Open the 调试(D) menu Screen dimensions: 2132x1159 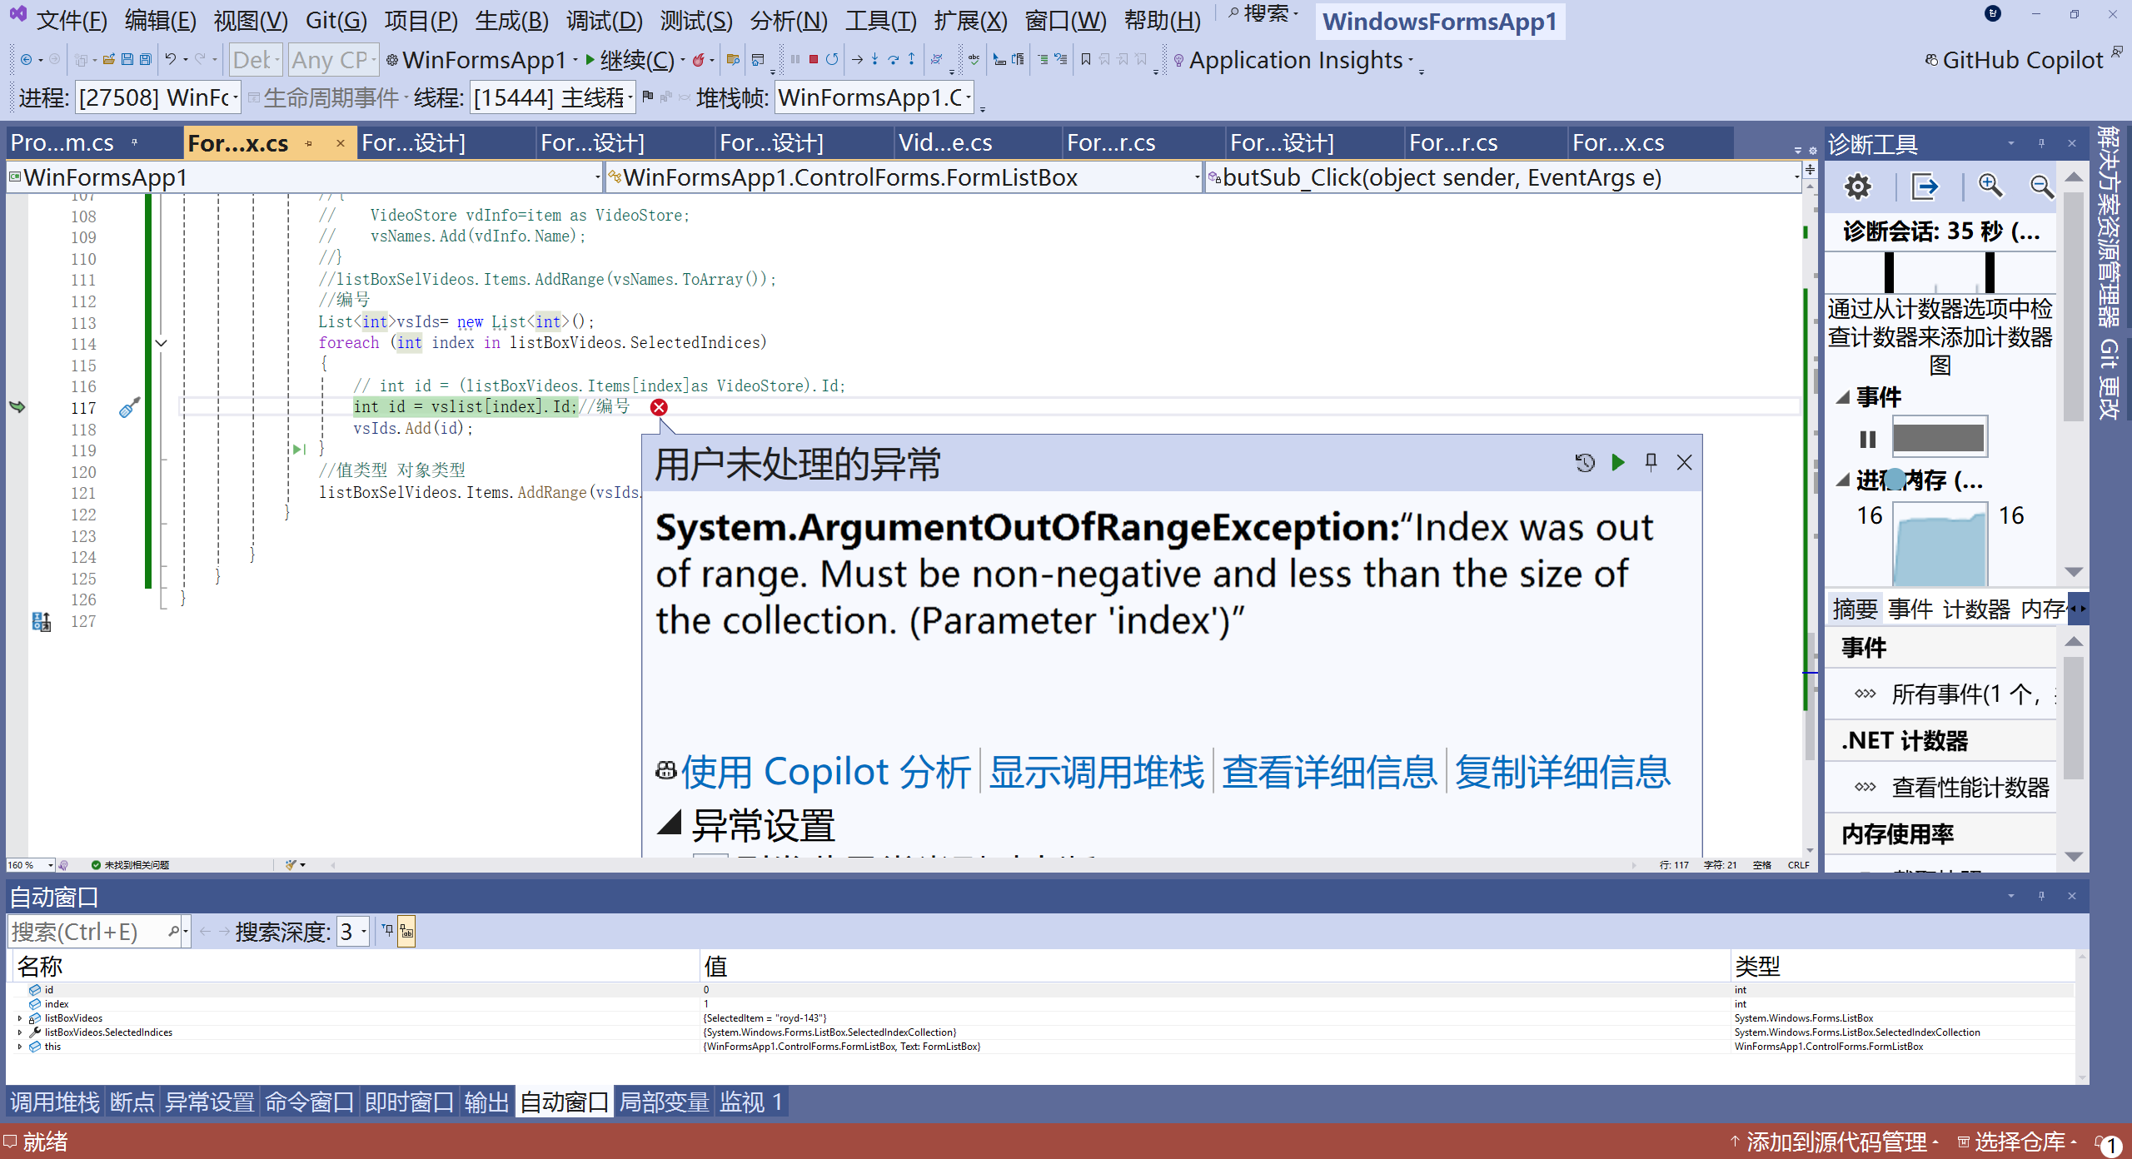[604, 20]
